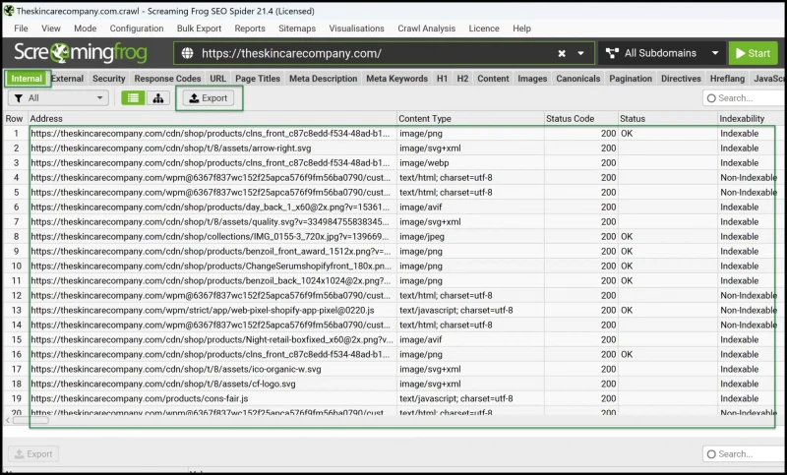Image resolution: width=787 pixels, height=475 pixels.
Task: Switch to list view icon
Action: [x=133, y=97]
